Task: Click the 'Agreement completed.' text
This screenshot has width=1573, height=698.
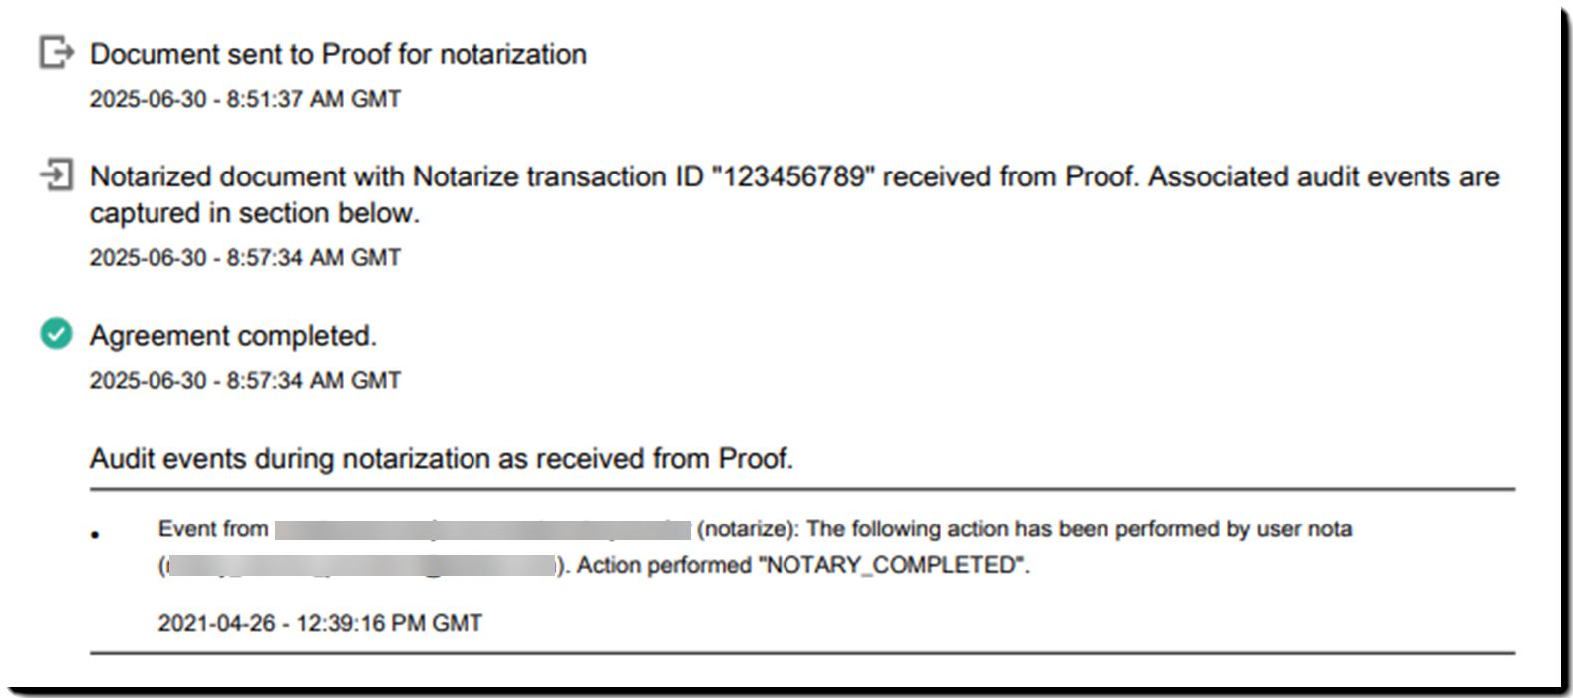Action: tap(233, 336)
